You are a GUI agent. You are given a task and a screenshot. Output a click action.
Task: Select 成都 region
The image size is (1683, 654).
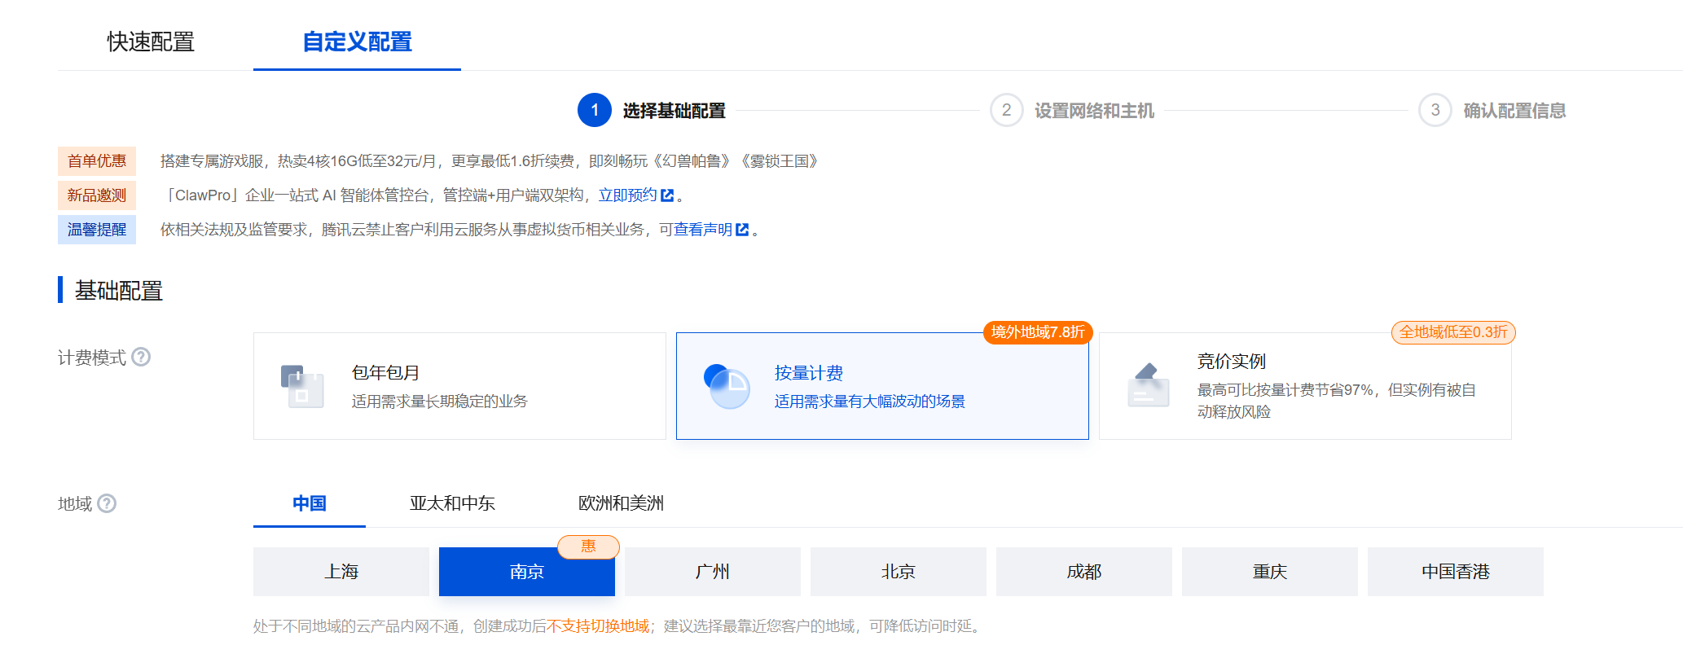[x=1084, y=572]
